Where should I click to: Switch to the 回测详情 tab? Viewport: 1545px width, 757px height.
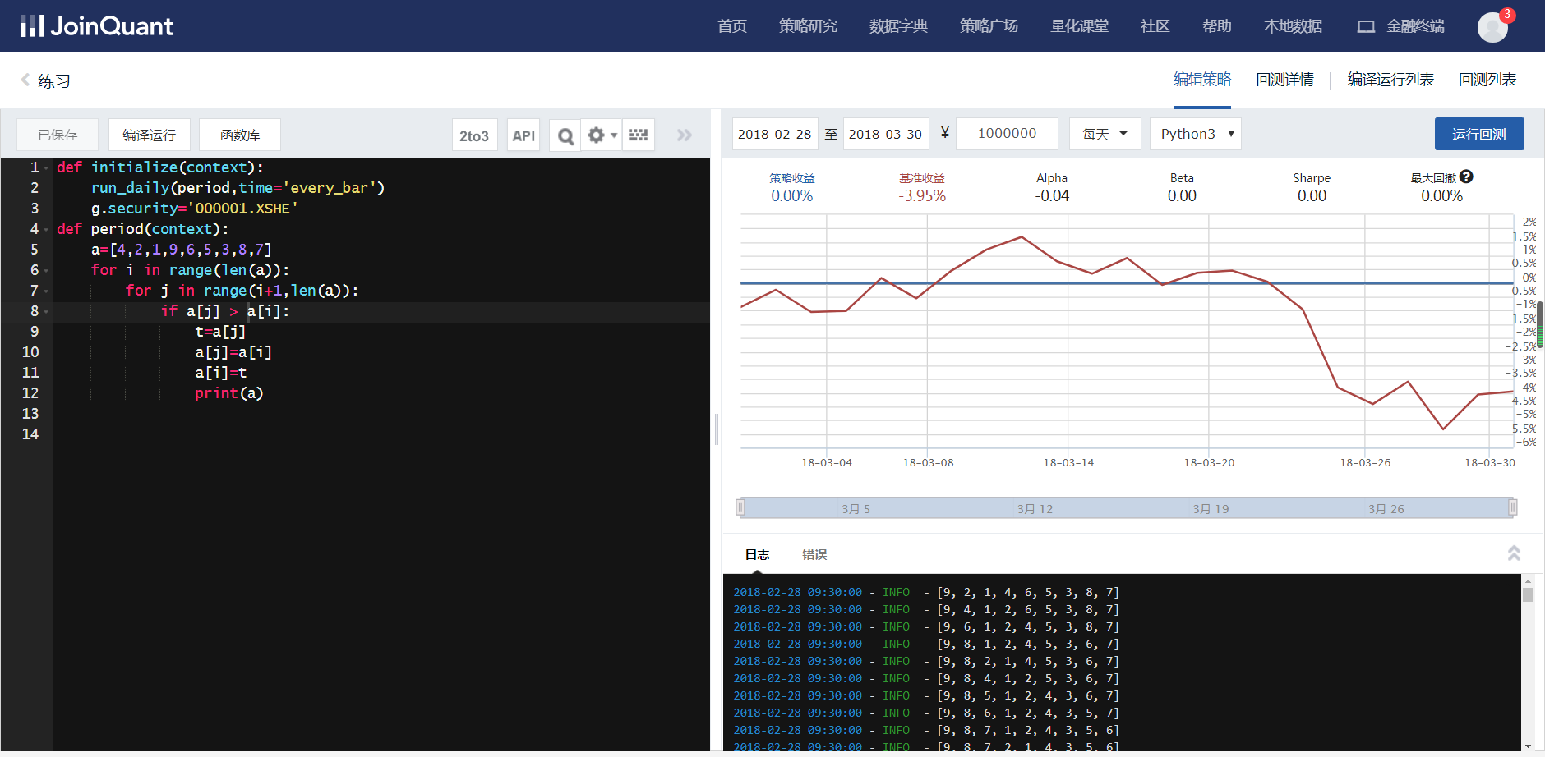pyautogui.click(x=1284, y=80)
